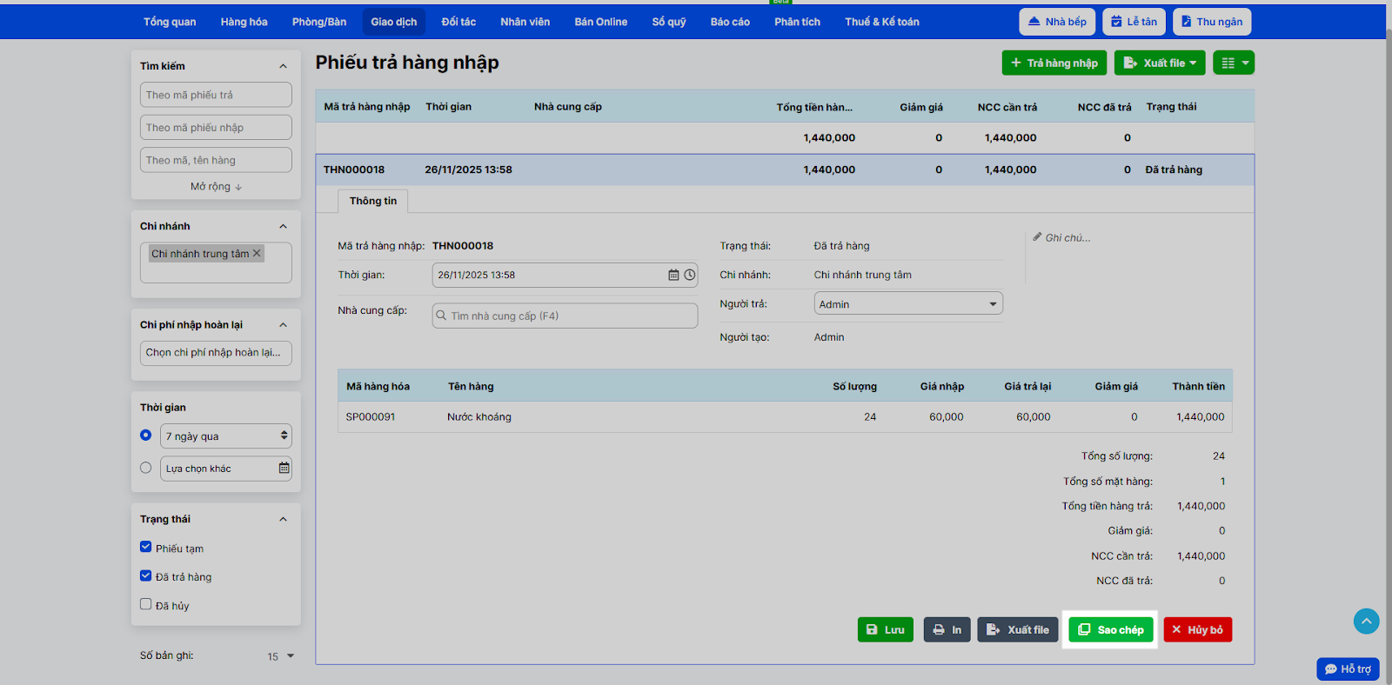This screenshot has height=685, width=1392.
Task: Click the calendar icon in Thời gian field
Action: coord(673,275)
